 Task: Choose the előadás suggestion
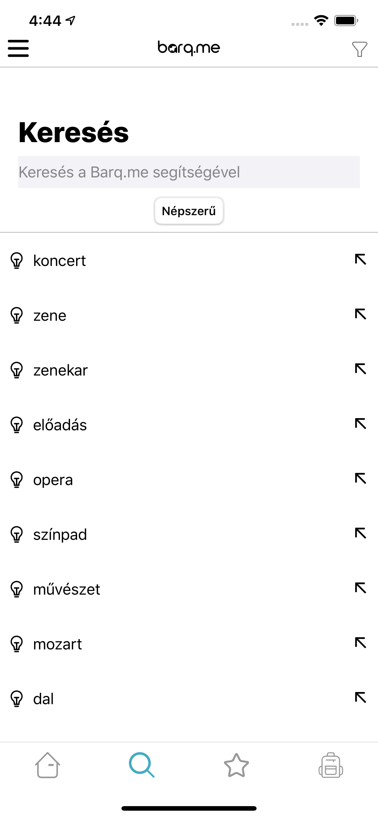60,425
